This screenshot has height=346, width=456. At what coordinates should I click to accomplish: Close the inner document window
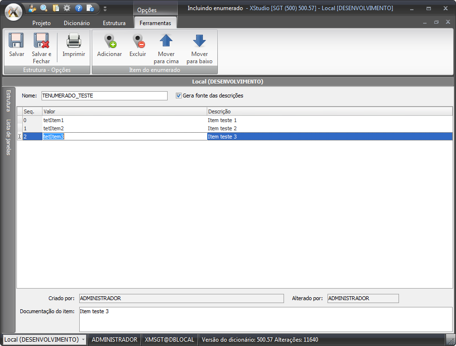pos(448,22)
